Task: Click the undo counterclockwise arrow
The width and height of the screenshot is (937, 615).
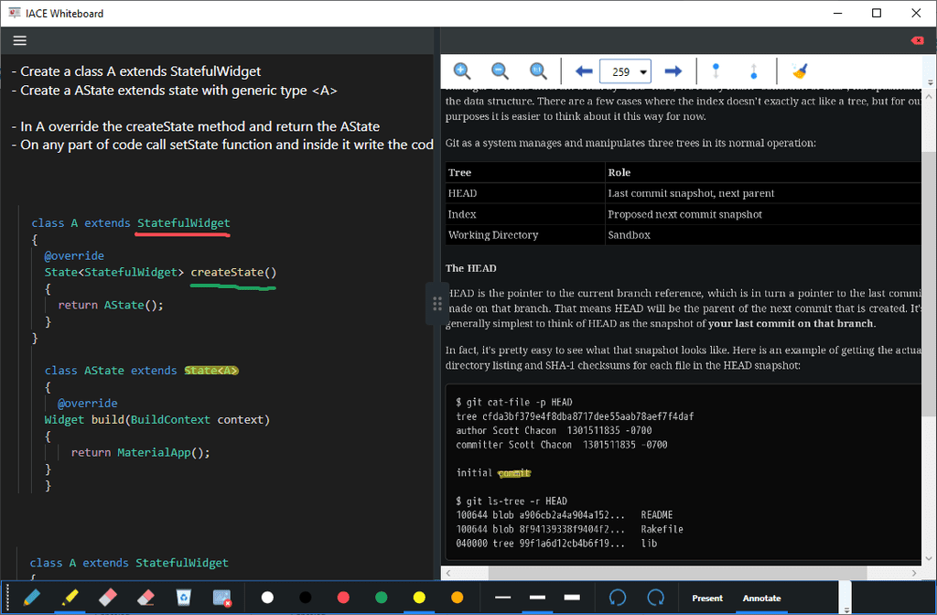Action: tap(618, 598)
